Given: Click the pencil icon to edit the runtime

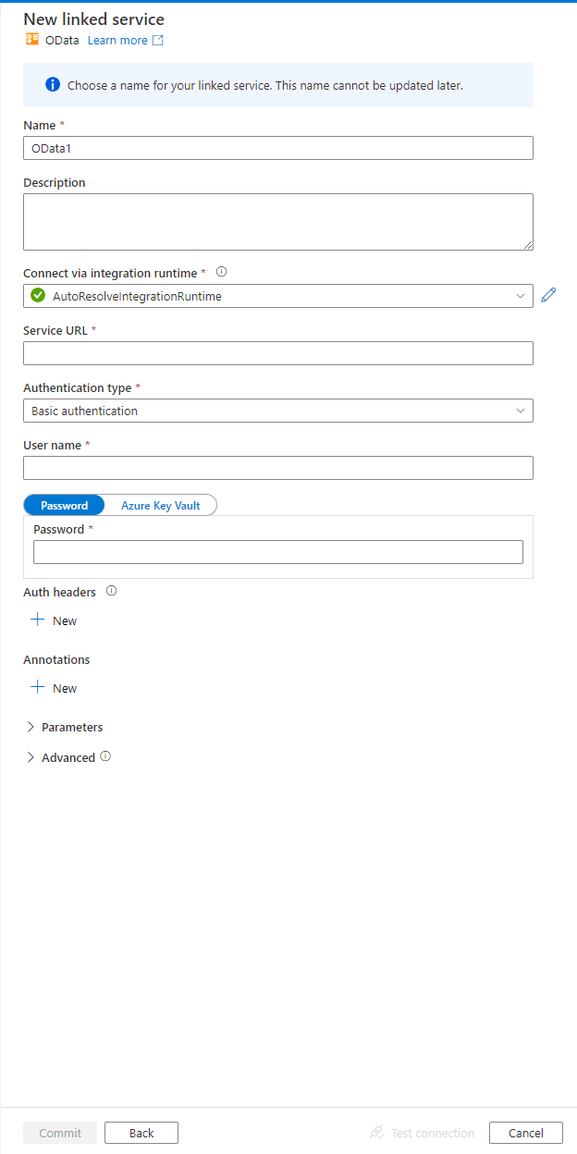Looking at the screenshot, I should [x=549, y=294].
